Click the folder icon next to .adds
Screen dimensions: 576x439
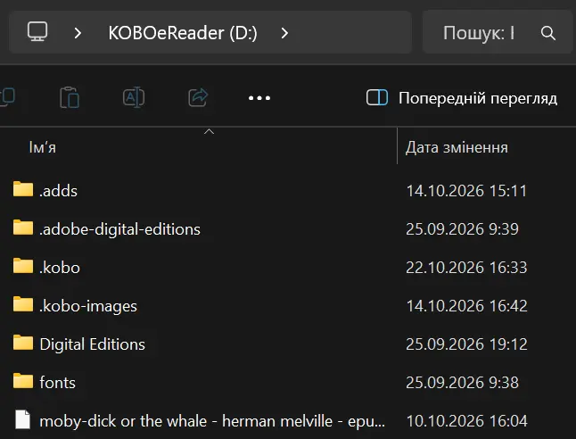[23, 189]
